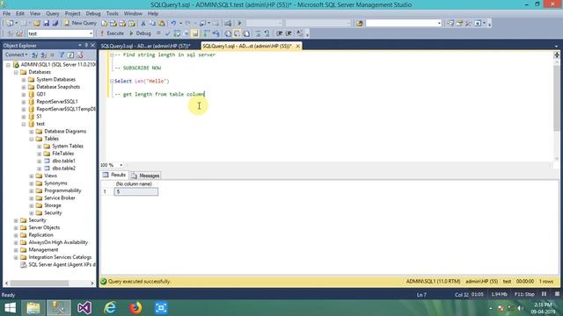
Task: Click the New Query toolbar button
Action: [80, 23]
